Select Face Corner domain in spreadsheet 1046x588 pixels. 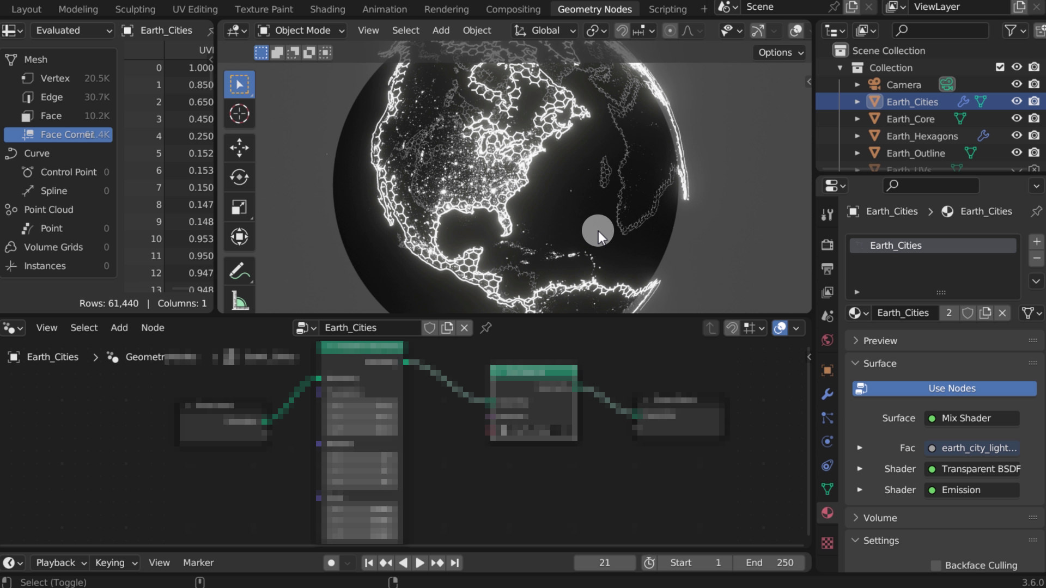tap(58, 134)
